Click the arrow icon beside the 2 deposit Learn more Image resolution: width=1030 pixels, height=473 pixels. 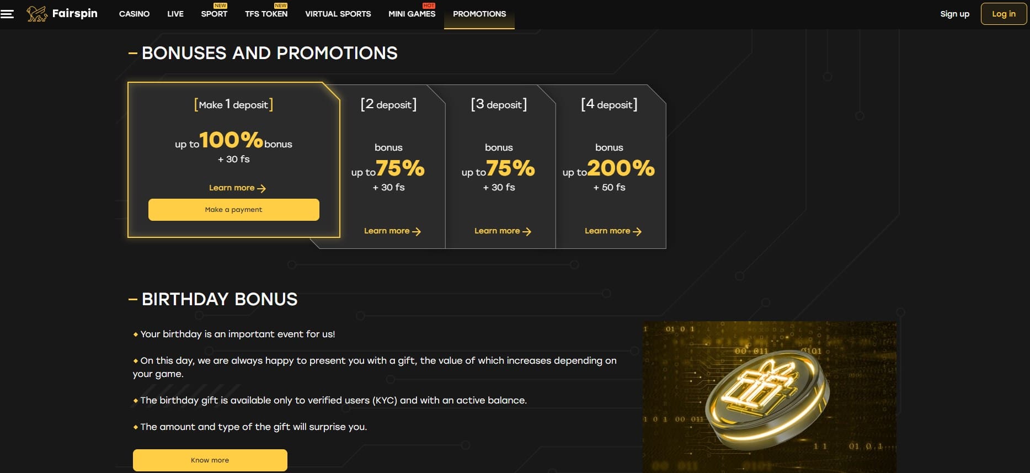[x=417, y=231]
